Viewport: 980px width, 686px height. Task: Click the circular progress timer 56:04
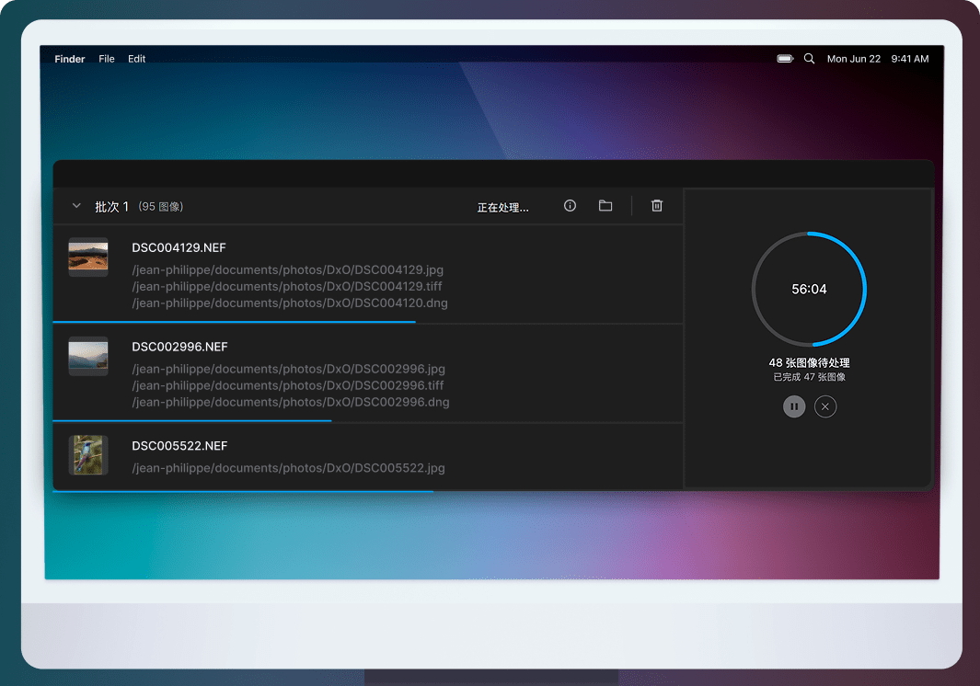(809, 289)
